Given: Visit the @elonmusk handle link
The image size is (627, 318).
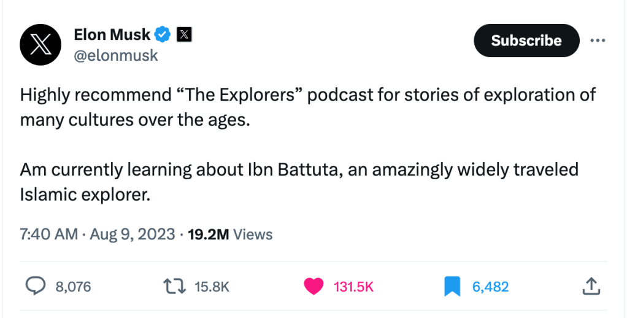Looking at the screenshot, I should 116,55.
